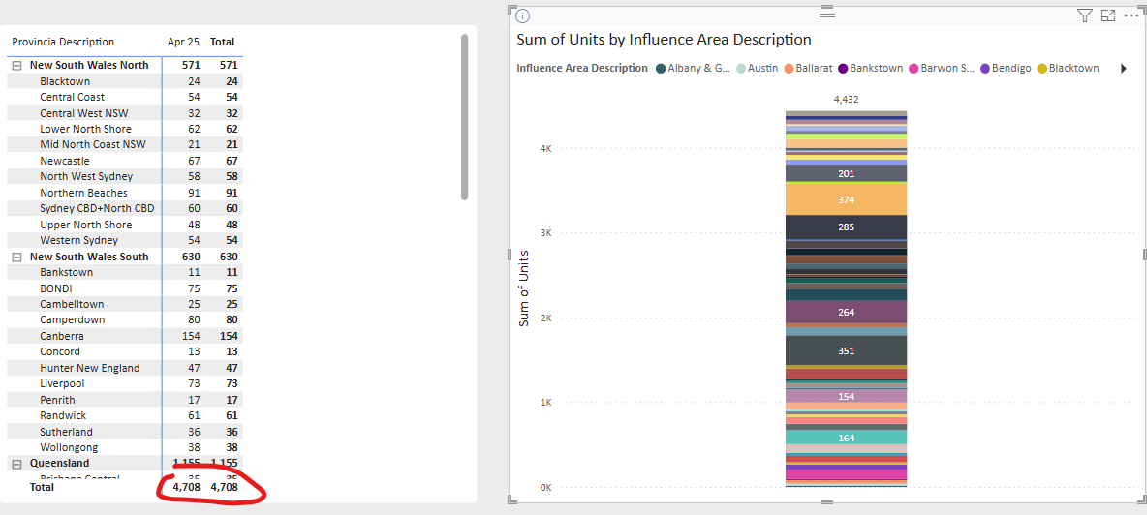Click the chart's top drag handle
Screen dimensions: 1147x515
pos(827,14)
